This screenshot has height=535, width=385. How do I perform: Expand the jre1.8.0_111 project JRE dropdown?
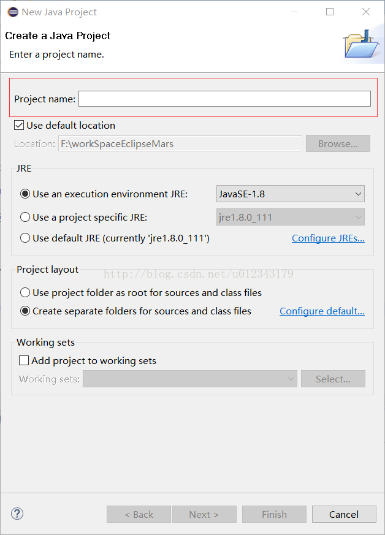(291, 217)
